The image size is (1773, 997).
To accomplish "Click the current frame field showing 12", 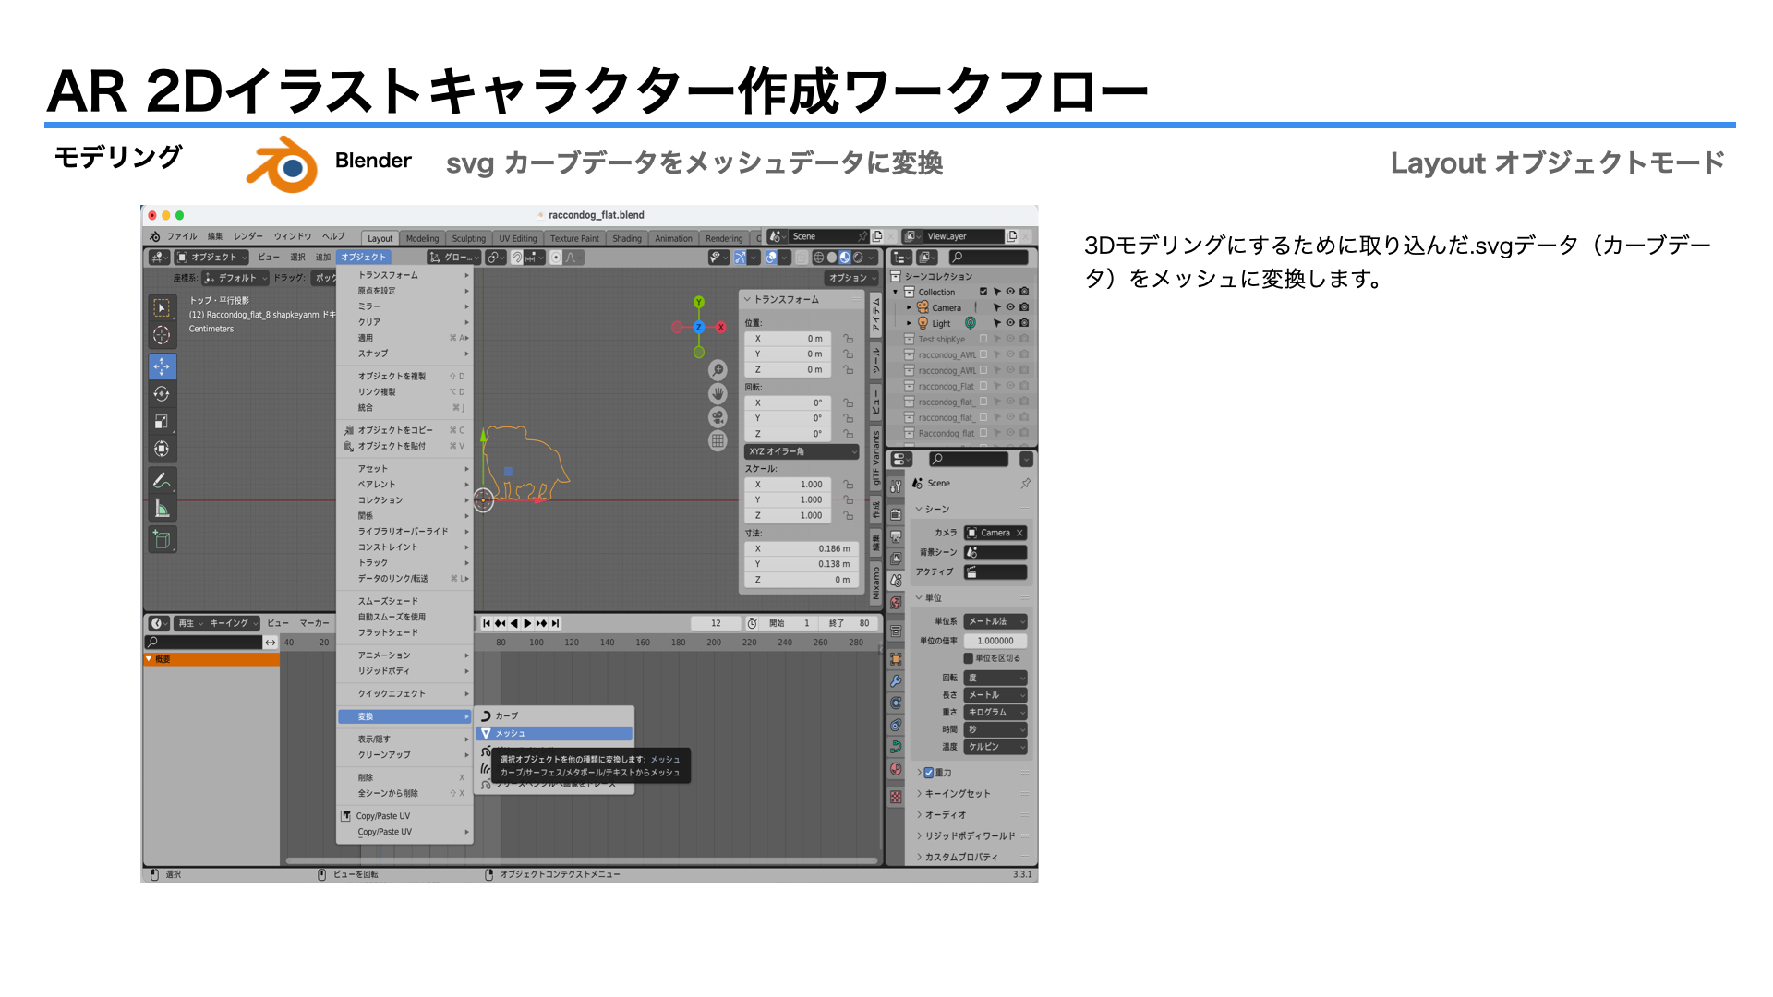I will (716, 623).
